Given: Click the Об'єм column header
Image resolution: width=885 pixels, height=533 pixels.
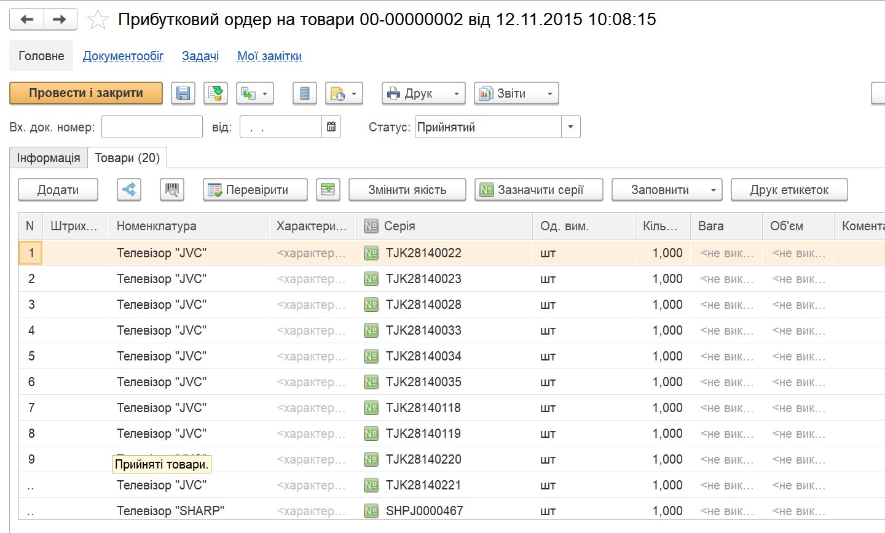Looking at the screenshot, I should click(x=798, y=226).
